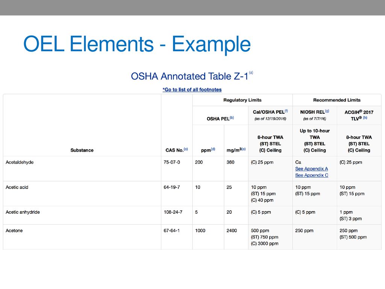Click the 'Up to 10-hour TWA' header text
Screen dimensions: 385x289
[x=315, y=134]
